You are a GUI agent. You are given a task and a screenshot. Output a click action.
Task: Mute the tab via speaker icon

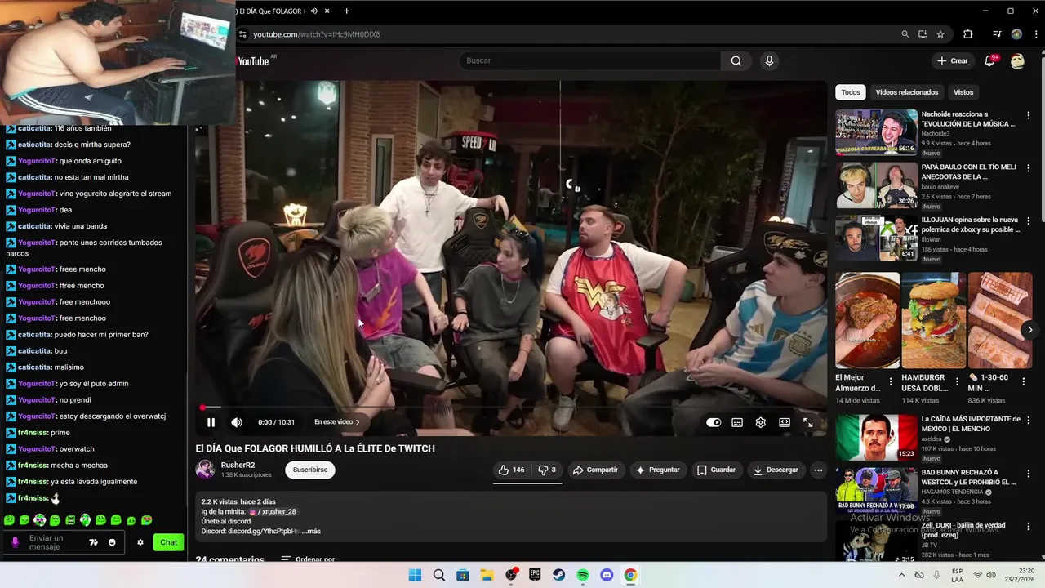(x=313, y=11)
